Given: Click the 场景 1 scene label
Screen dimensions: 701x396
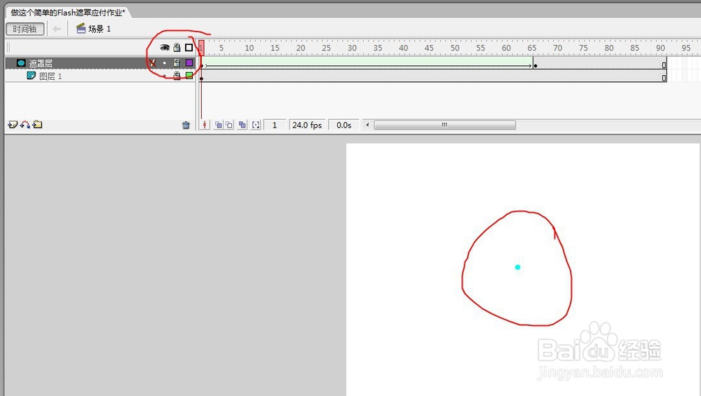Looking at the screenshot, I should [x=100, y=29].
